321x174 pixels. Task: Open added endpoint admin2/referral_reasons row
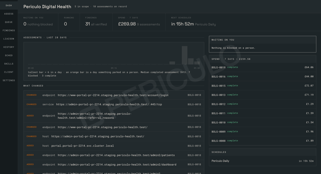click(114, 116)
